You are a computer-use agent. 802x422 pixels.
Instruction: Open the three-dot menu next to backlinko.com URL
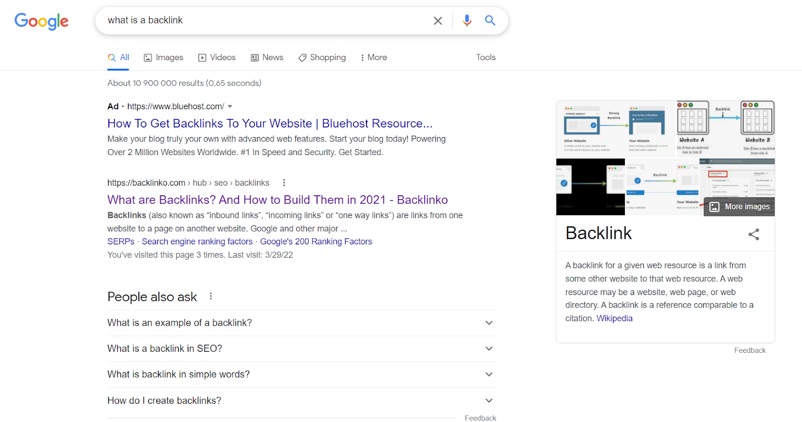coord(284,183)
